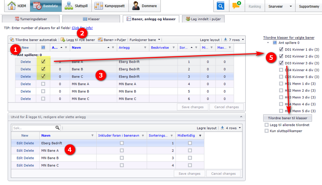Open the orange chat notification icon
Viewport: 322px width, 185px height.
pos(236,5)
